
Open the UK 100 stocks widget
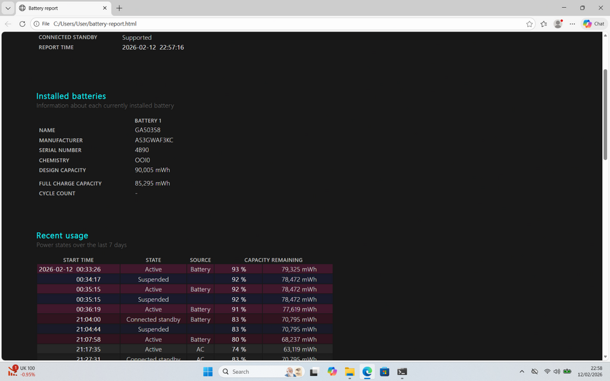tap(23, 371)
